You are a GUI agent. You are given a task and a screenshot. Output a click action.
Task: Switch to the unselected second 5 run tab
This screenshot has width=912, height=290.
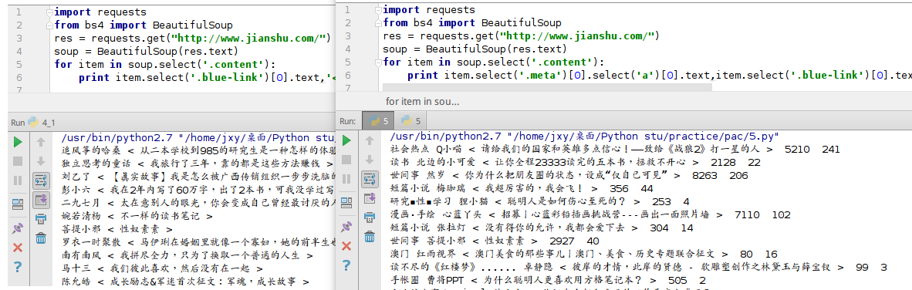click(x=411, y=121)
